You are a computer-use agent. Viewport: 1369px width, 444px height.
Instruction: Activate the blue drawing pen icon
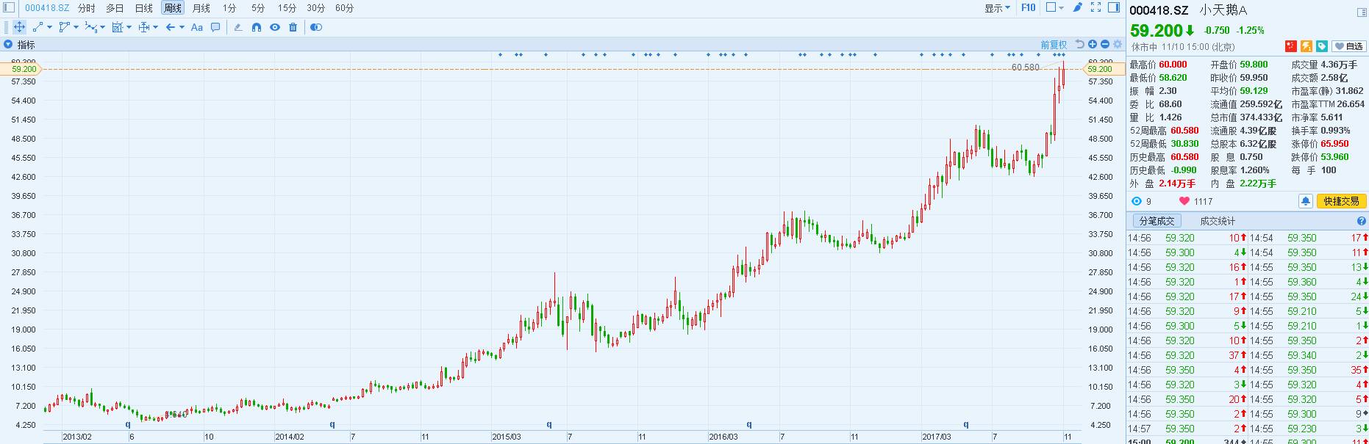pyautogui.click(x=1078, y=7)
